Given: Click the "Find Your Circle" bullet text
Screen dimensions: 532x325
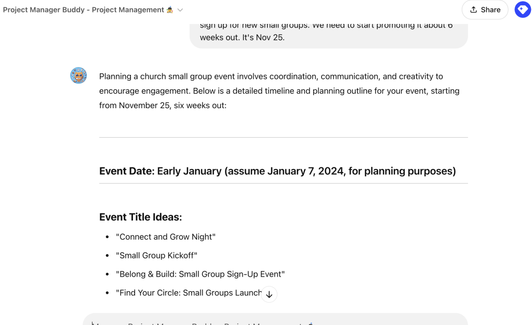Looking at the screenshot, I should point(189,293).
